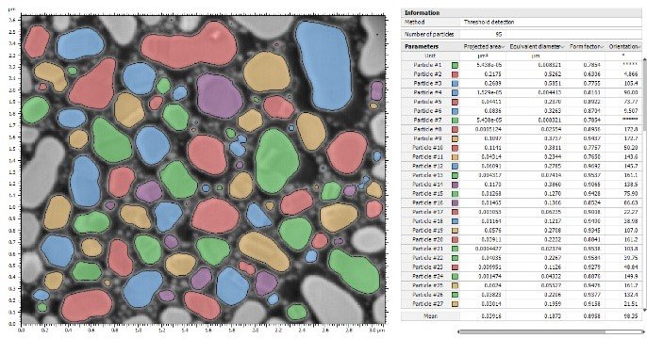Click the Information section header

point(522,13)
